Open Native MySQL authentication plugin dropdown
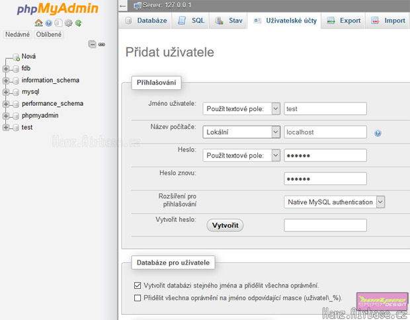This screenshot has width=410, height=320. pos(335,202)
